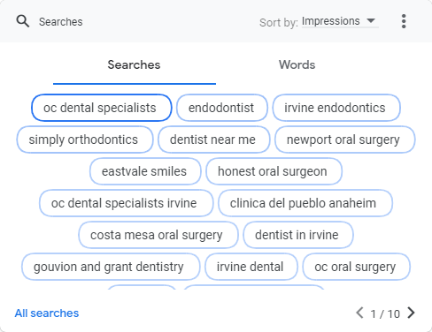Open the All searches link
The height and width of the screenshot is (332, 432).
point(47,313)
